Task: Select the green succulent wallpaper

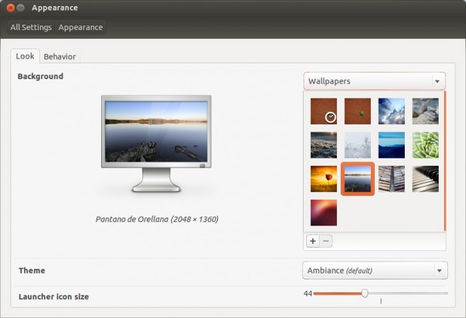Action: click(425, 145)
